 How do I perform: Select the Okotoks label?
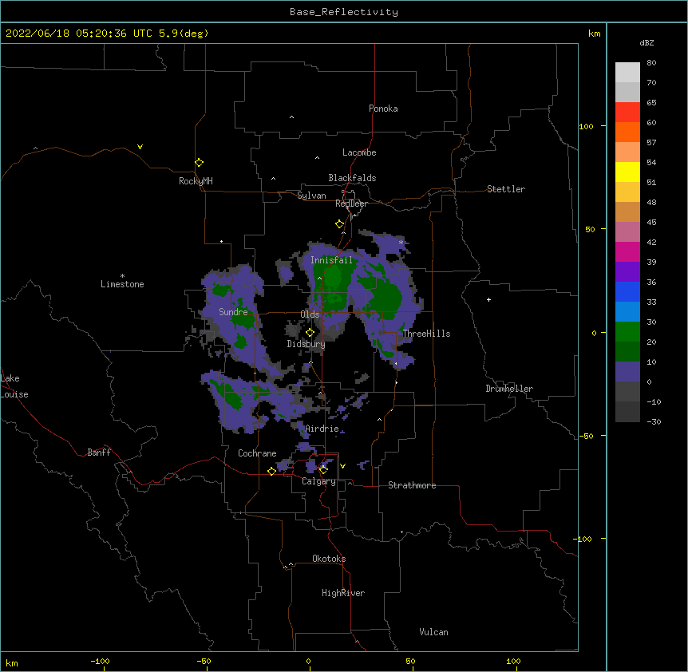pos(329,559)
